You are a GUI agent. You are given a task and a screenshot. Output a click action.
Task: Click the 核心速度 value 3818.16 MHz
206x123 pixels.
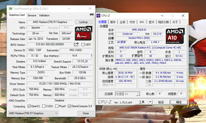(x=125, y=73)
